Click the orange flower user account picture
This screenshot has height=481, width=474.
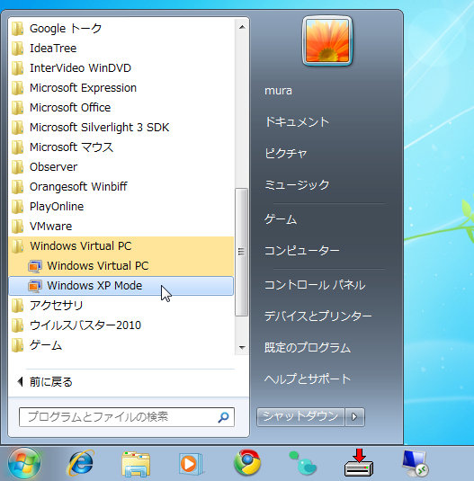tap(327, 40)
